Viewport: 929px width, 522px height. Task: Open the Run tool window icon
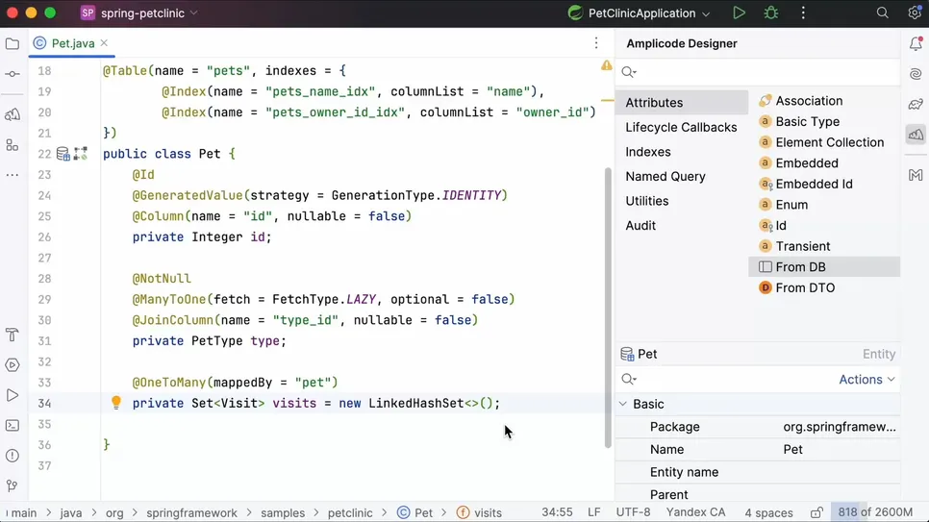click(x=12, y=395)
